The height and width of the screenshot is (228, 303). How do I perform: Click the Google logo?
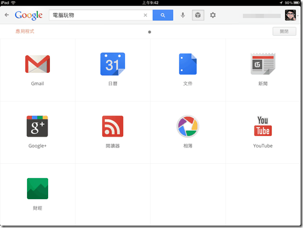(x=29, y=15)
